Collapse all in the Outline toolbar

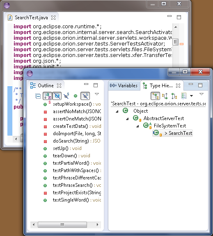(38, 96)
